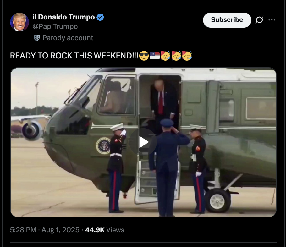Open the 5:28 PM timestamp link
This screenshot has height=247, width=286.
click(x=23, y=230)
